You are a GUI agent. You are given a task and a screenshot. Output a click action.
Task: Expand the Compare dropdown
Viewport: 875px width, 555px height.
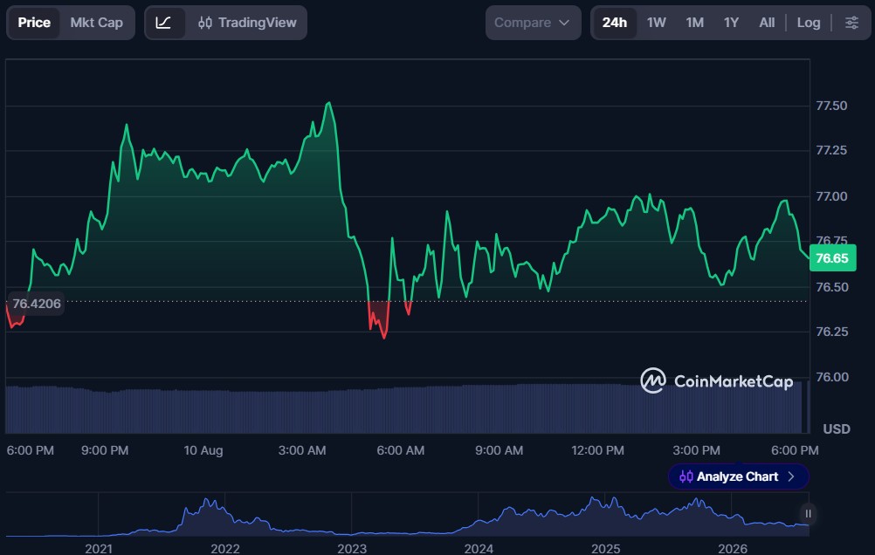click(533, 23)
